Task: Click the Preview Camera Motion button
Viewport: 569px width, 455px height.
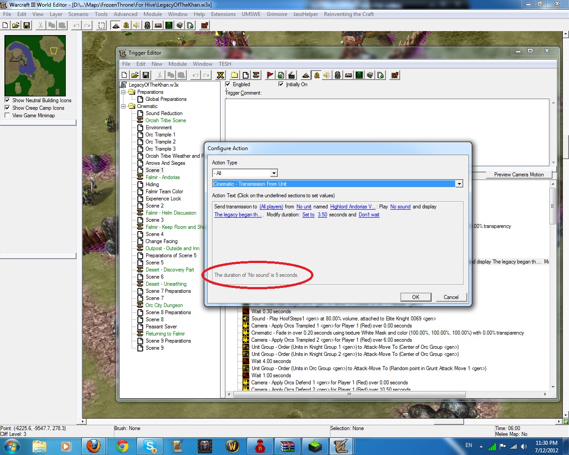Action: coord(519,174)
